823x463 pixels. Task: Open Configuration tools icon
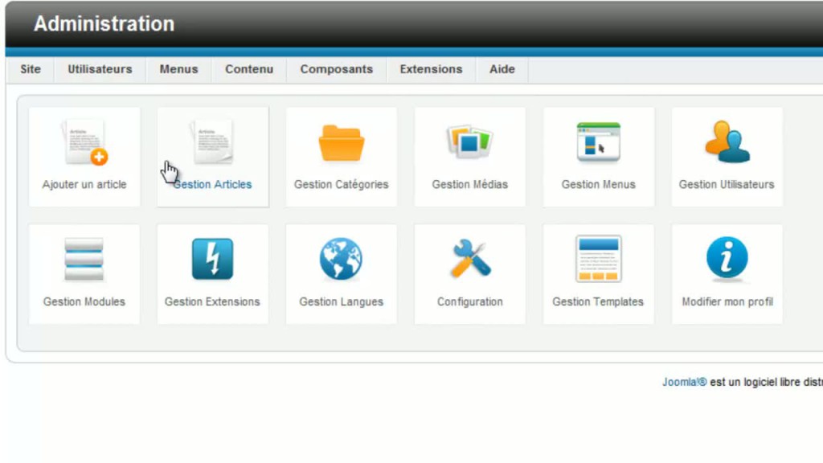[x=470, y=260]
